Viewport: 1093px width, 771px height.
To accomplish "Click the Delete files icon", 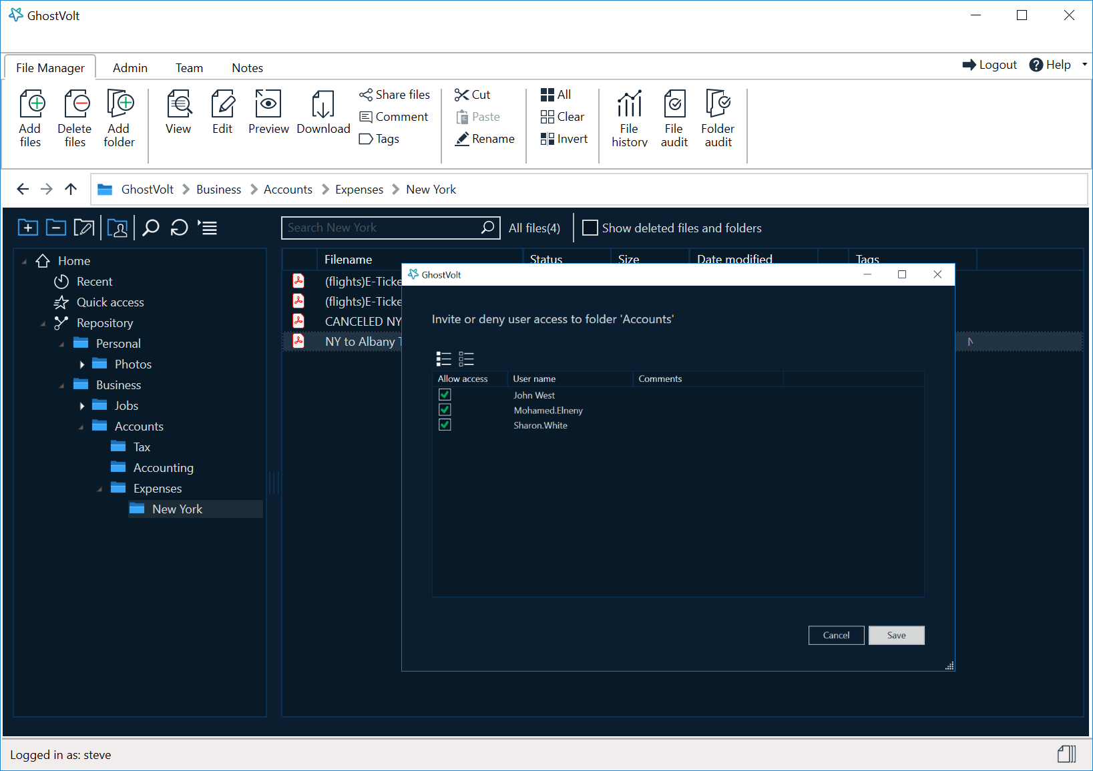I will (75, 118).
